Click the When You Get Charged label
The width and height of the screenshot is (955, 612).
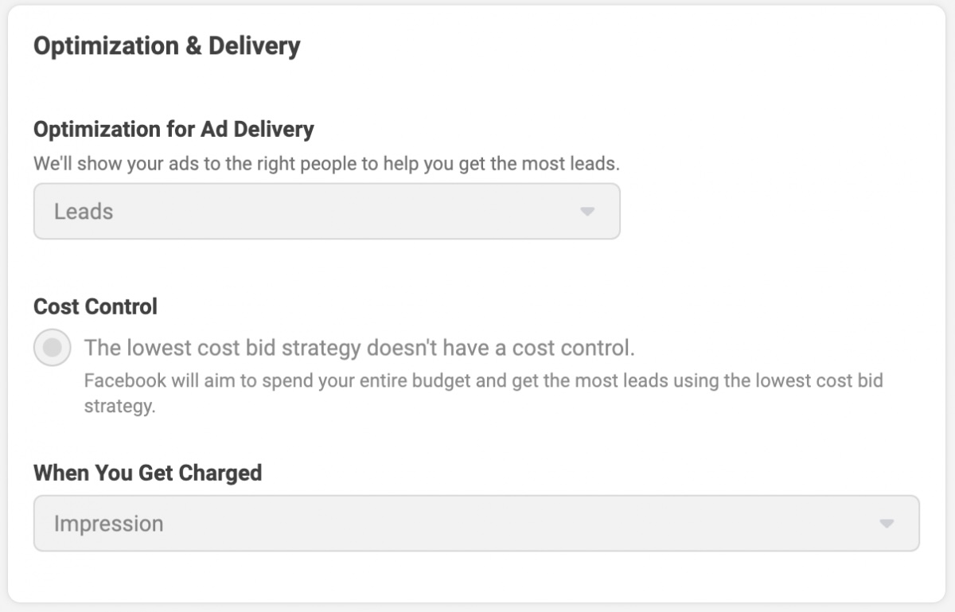point(147,473)
